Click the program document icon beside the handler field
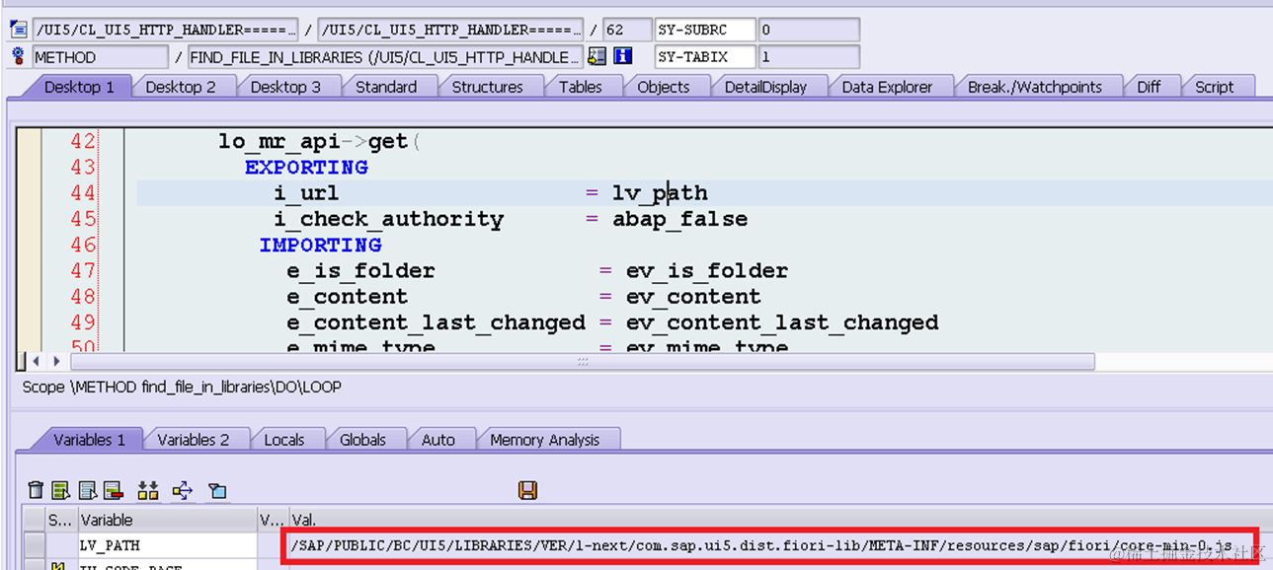The width and height of the screenshot is (1273, 570). [18, 30]
